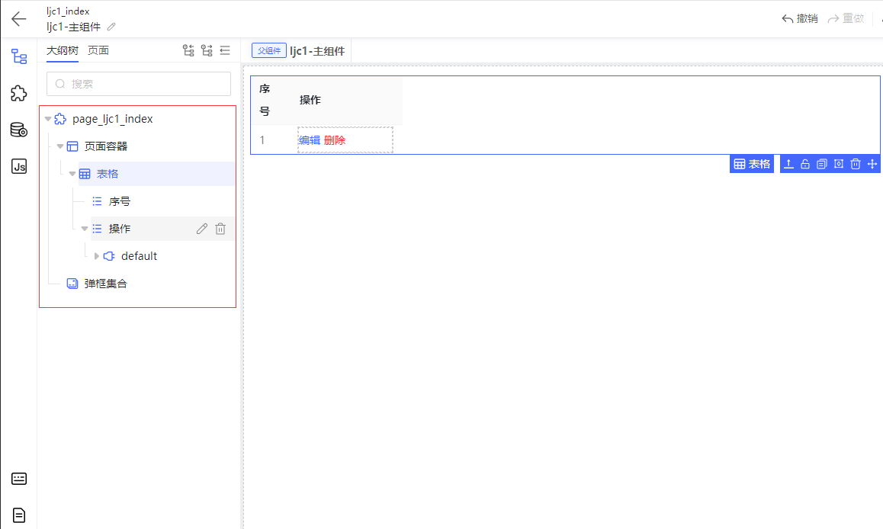Click the move handle icon in the 表格 toolbar
This screenshot has height=529, width=883.
tap(872, 164)
